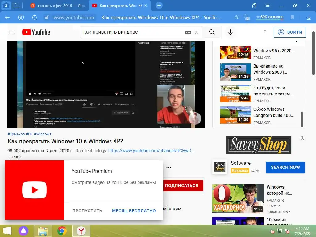Click www.youtube.com in address bar
Viewport: 316px width, 237px height.
pyautogui.click(x=74, y=18)
